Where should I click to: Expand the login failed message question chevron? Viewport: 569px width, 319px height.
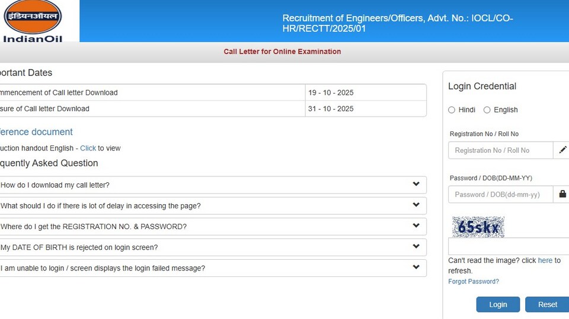click(416, 267)
